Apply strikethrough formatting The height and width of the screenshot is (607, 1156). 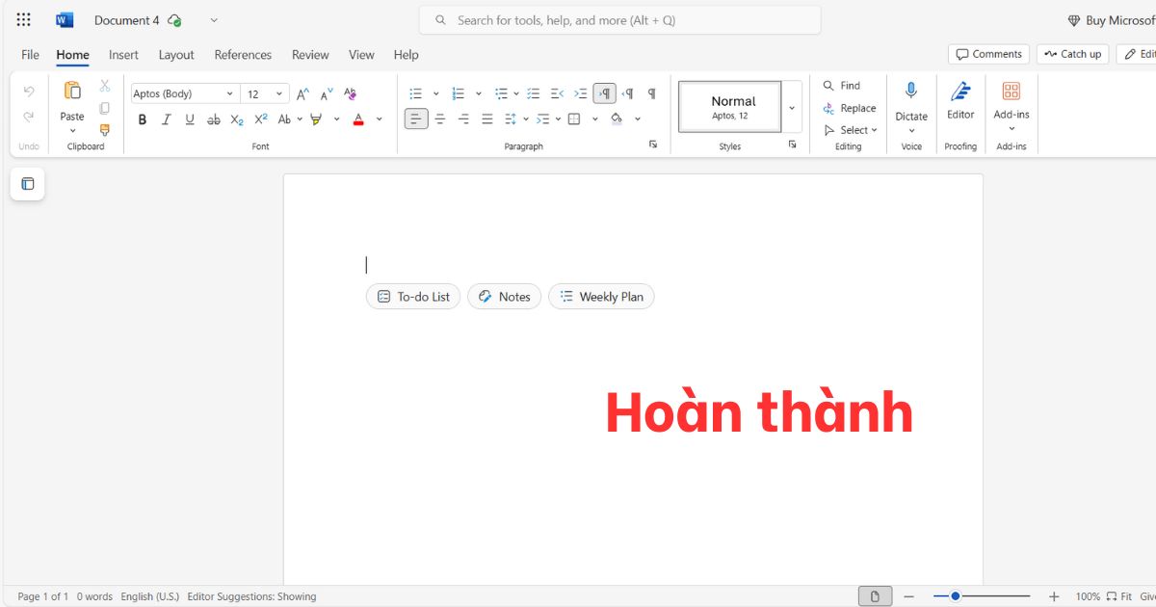click(x=213, y=119)
